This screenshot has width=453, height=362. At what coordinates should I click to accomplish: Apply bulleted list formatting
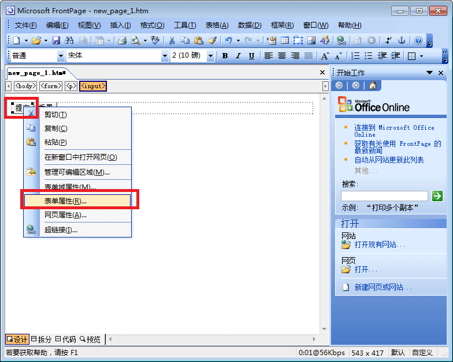point(369,56)
